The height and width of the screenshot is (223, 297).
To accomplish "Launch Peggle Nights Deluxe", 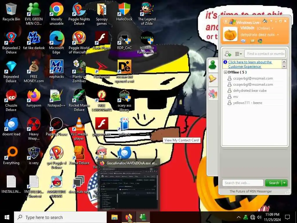I will (79, 14).
